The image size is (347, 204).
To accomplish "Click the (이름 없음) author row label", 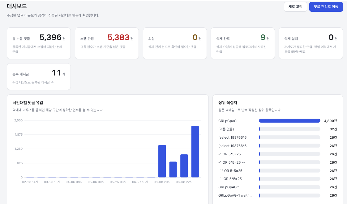I will [226, 129].
